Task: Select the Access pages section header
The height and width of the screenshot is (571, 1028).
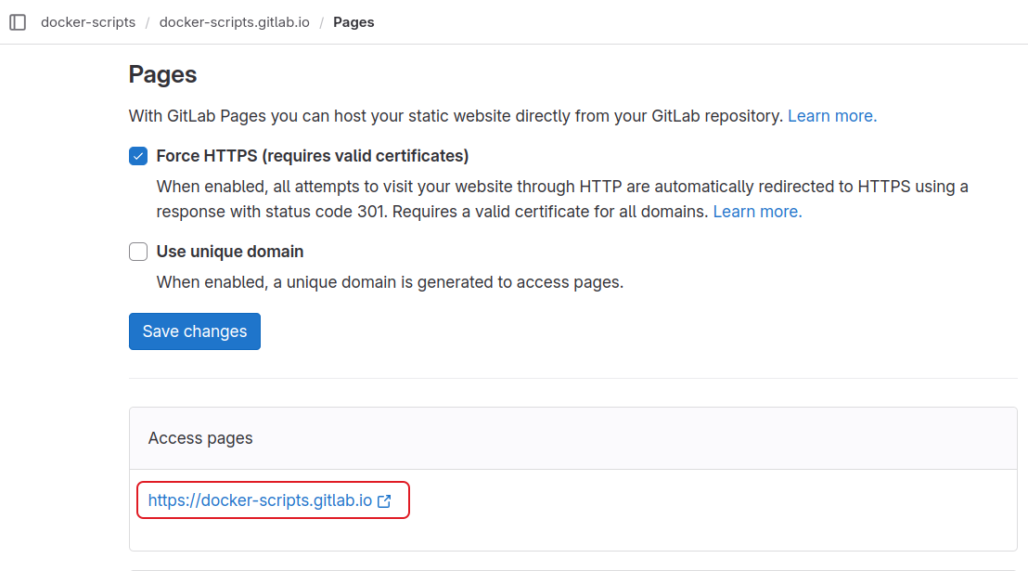Action: (199, 437)
